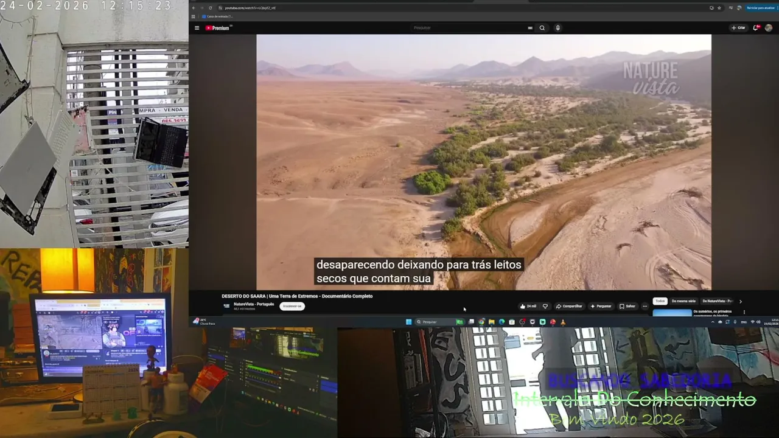The image size is (779, 438).
Task: Click 'Reiniciar para atualizar' in Chrome
Action: [761, 8]
